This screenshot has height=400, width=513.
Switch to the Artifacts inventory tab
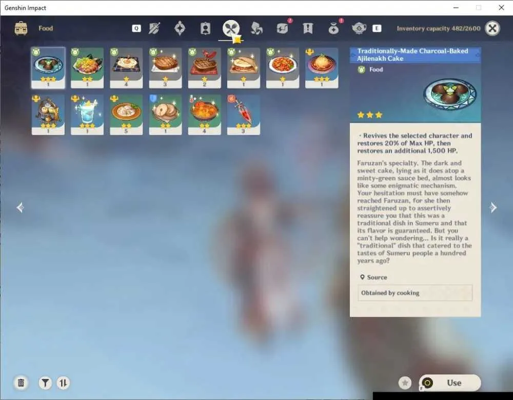coord(180,28)
